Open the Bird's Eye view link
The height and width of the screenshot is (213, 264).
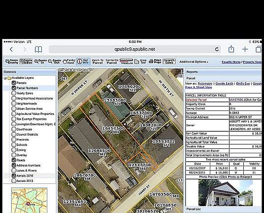click(x=243, y=84)
